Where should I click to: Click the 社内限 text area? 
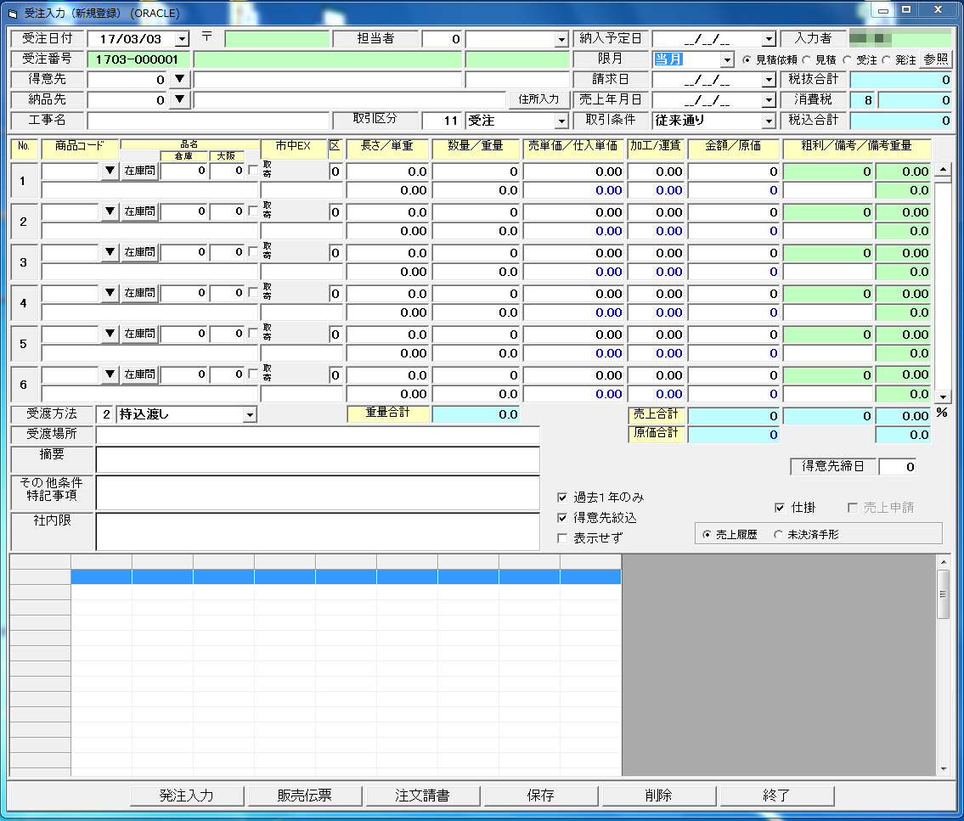tap(318, 531)
